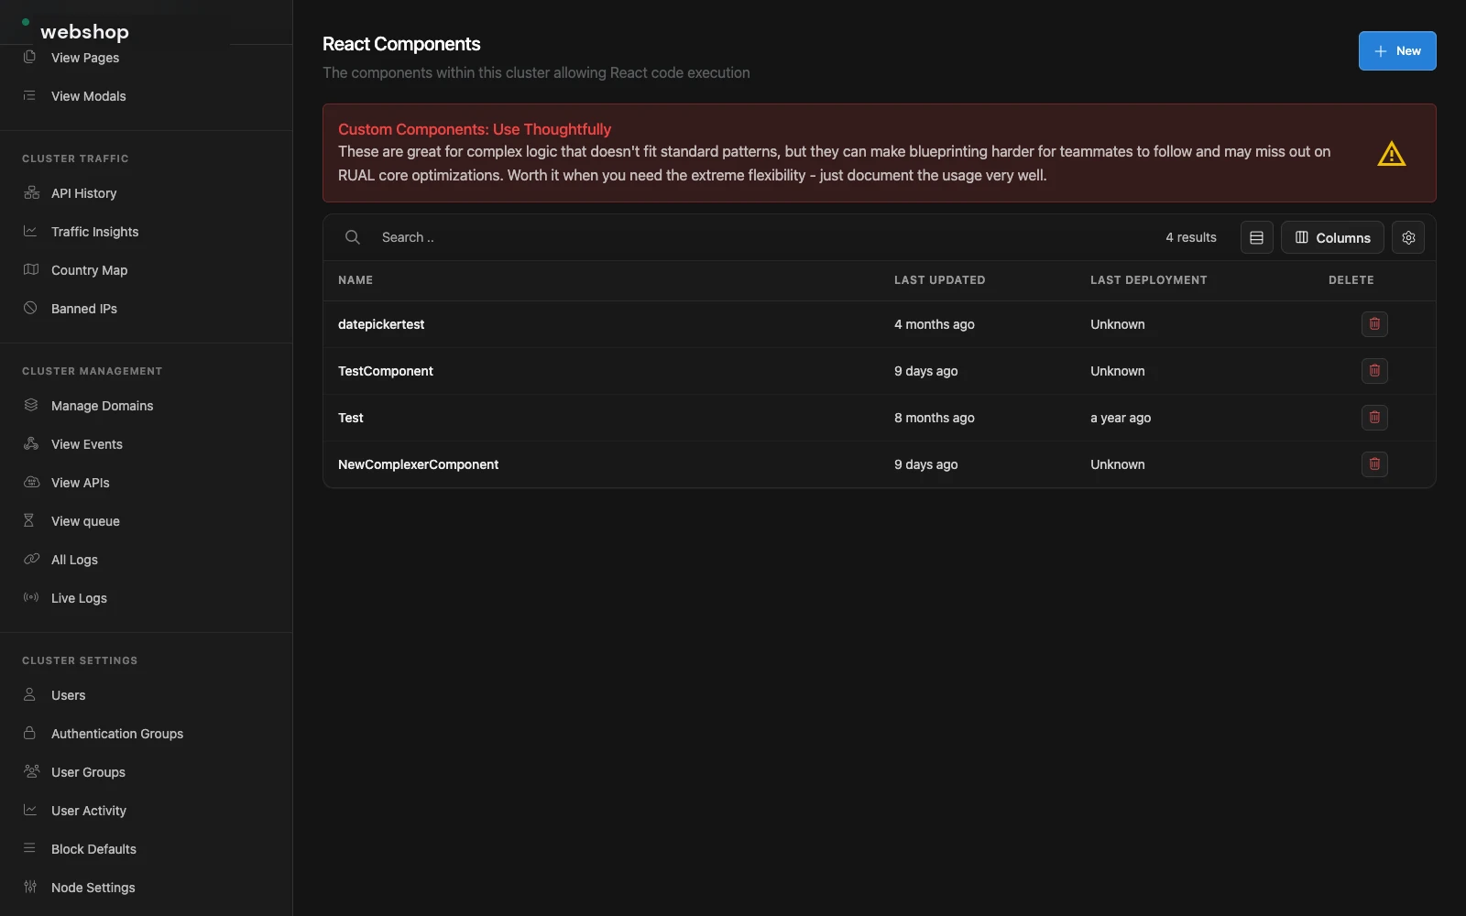This screenshot has height=916, width=1466.
Task: Click the API History icon
Action: [x=31, y=193]
